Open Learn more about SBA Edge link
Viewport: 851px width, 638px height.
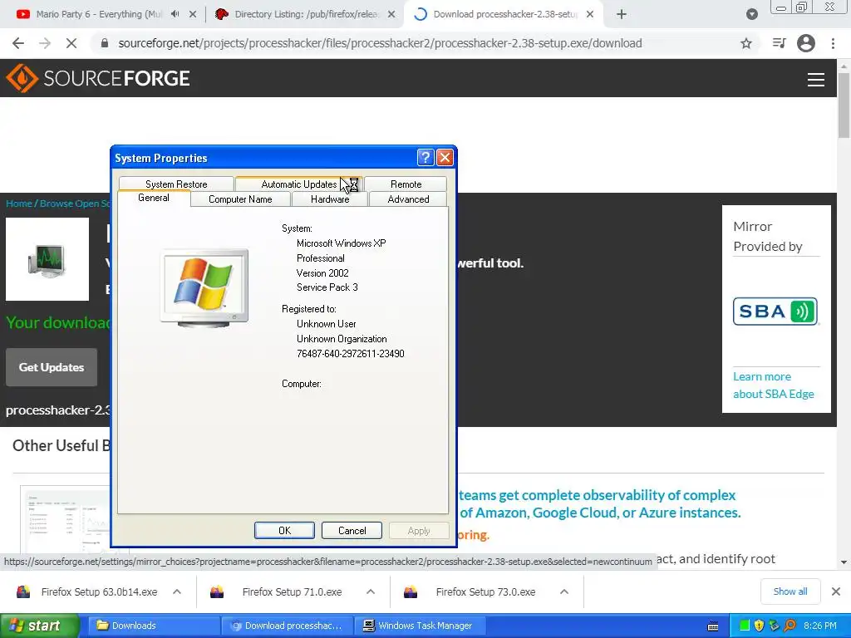click(774, 385)
